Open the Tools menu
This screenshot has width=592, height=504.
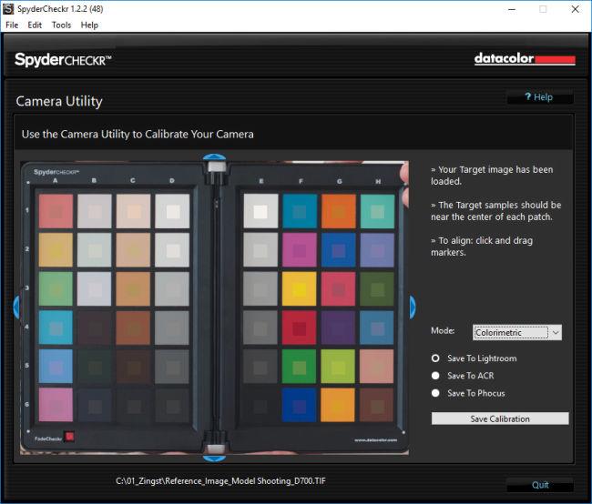tap(61, 25)
